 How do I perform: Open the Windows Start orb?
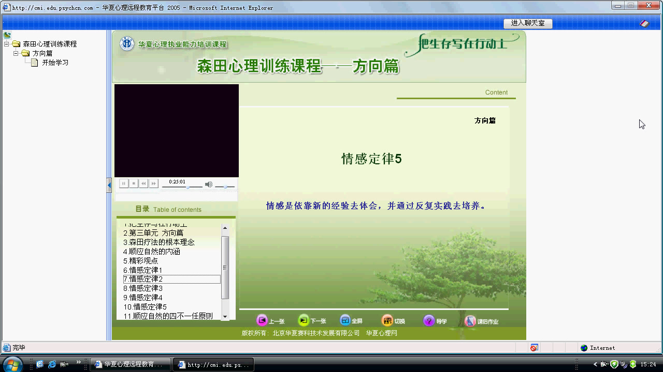pos(13,364)
